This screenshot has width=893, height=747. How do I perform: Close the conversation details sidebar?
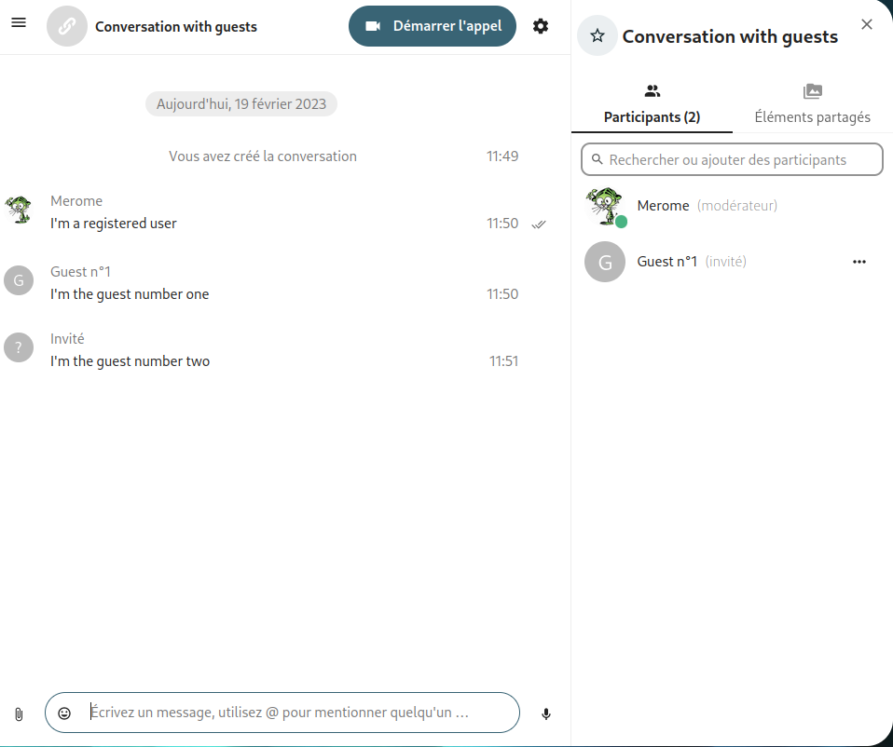pyautogui.click(x=866, y=24)
